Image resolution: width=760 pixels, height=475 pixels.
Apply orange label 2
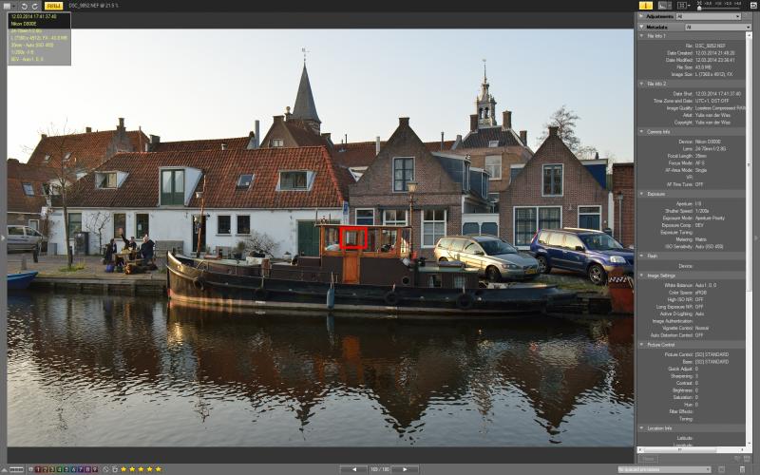click(45, 469)
